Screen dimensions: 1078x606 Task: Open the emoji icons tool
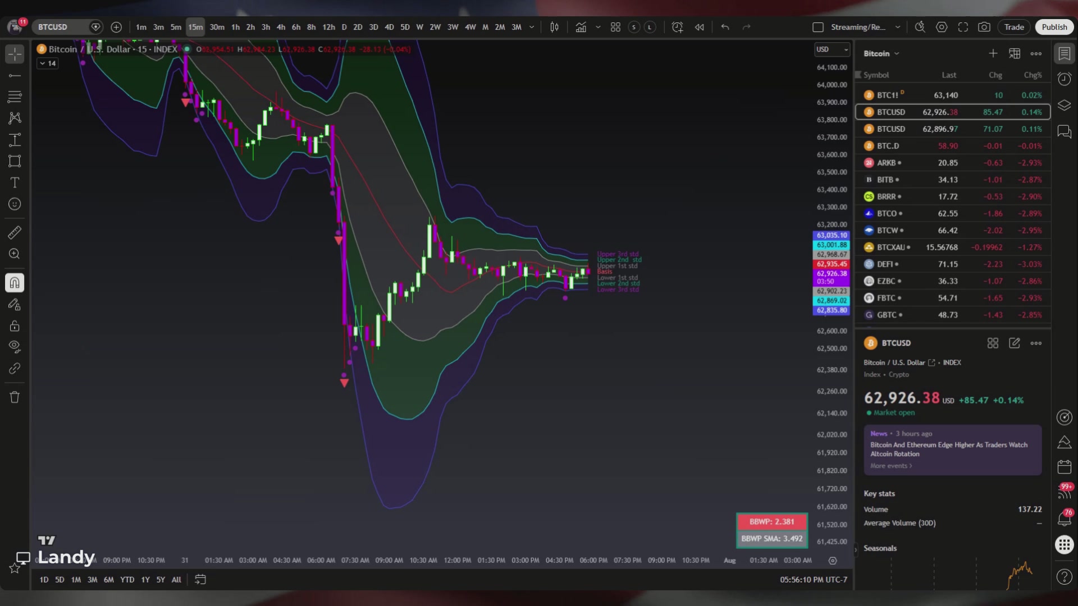[x=15, y=204]
